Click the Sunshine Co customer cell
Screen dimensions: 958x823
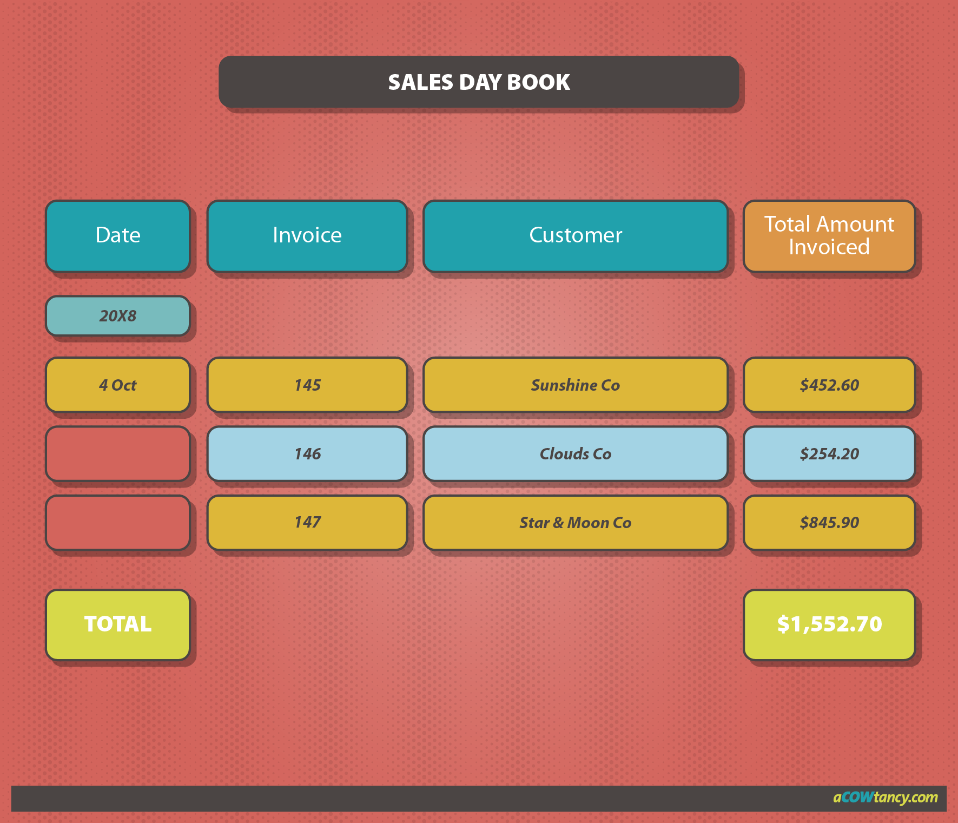(x=575, y=385)
